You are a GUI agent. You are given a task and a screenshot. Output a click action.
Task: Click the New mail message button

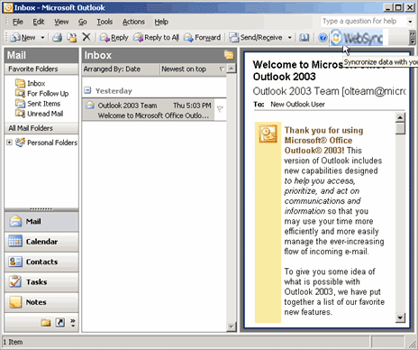tap(23, 38)
